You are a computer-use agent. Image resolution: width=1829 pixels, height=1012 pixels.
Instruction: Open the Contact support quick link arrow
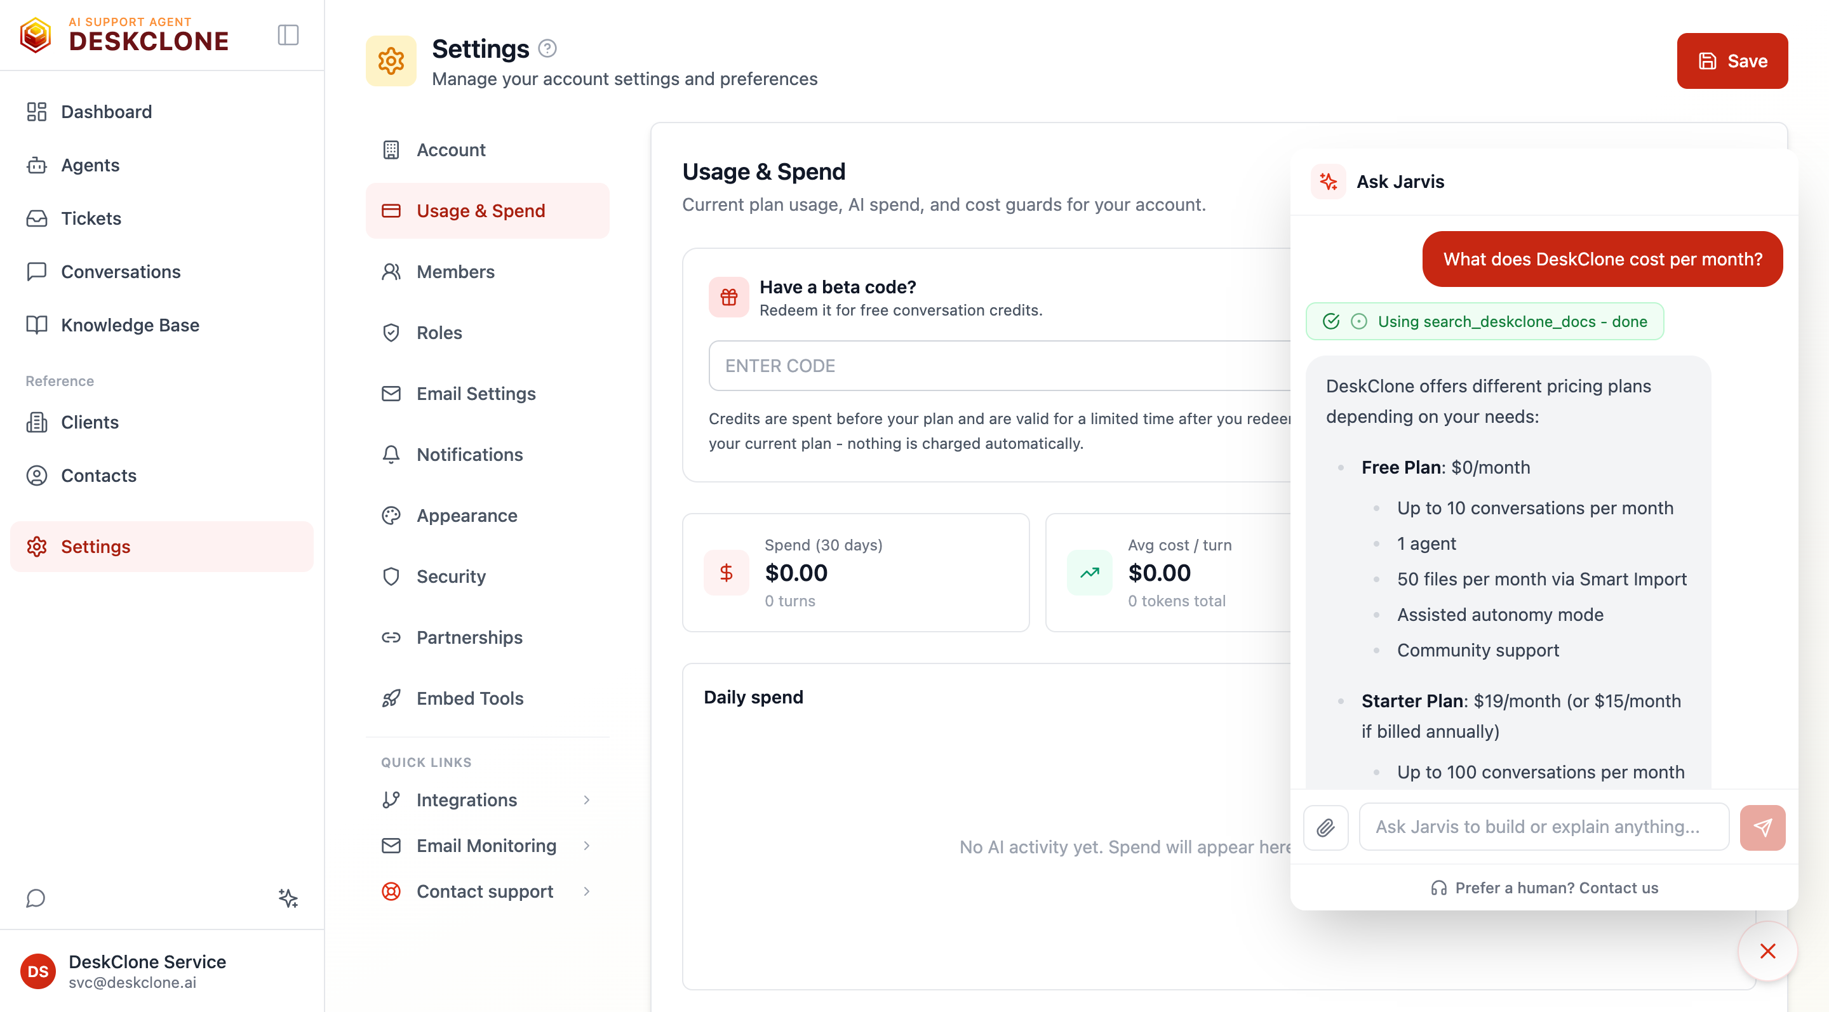586,891
